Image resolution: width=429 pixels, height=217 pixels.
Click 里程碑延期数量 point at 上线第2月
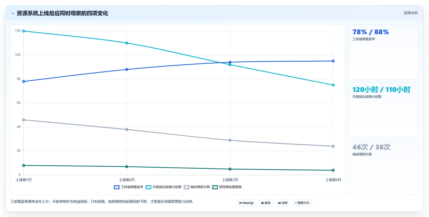coord(127,167)
